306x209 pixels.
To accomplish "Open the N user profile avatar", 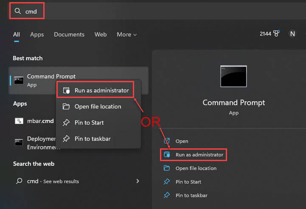I will [x=292, y=34].
